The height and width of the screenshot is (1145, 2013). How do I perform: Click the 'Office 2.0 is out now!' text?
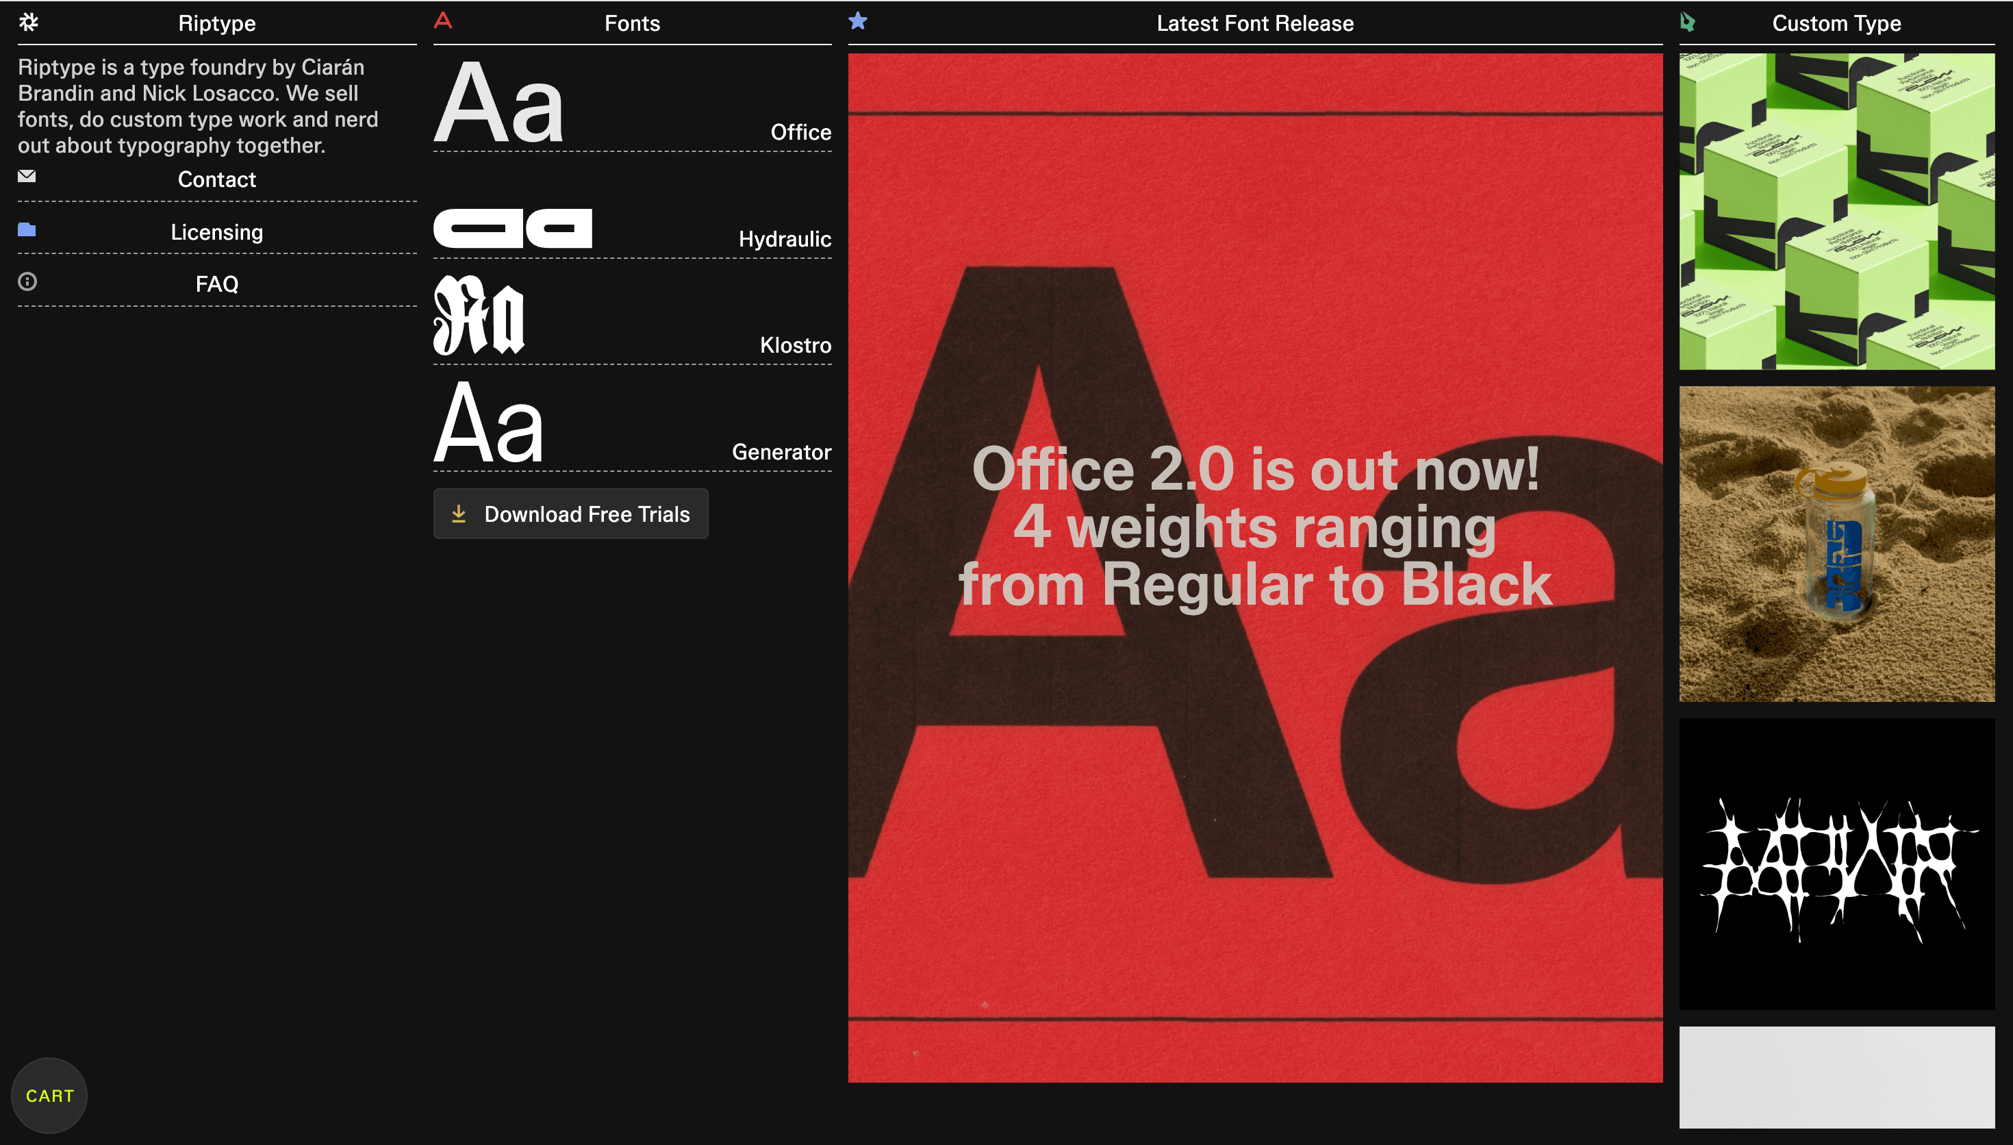click(x=1255, y=468)
